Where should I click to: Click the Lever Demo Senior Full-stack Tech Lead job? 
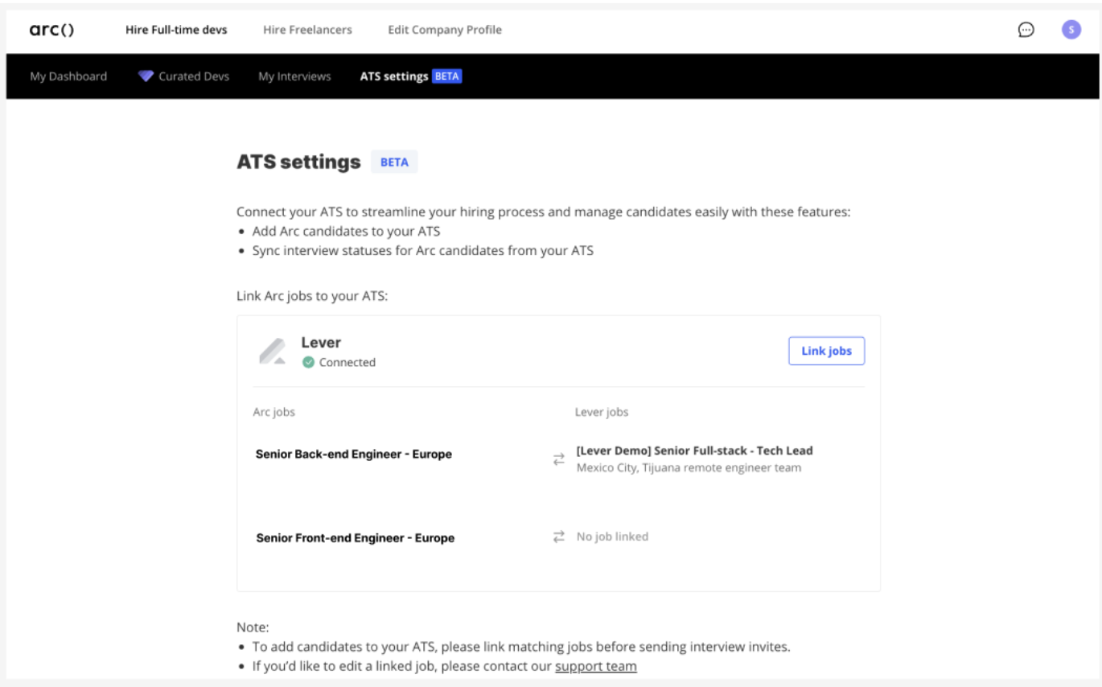pos(695,450)
